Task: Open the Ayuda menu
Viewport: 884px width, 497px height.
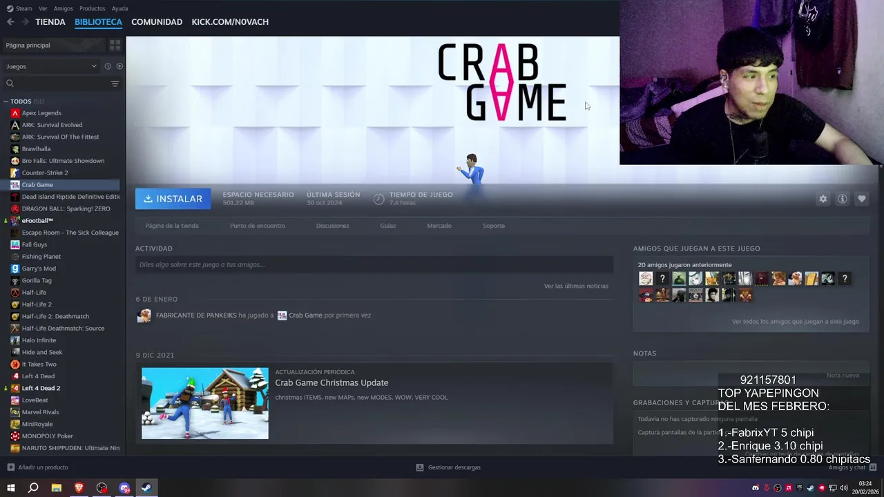Action: click(119, 8)
